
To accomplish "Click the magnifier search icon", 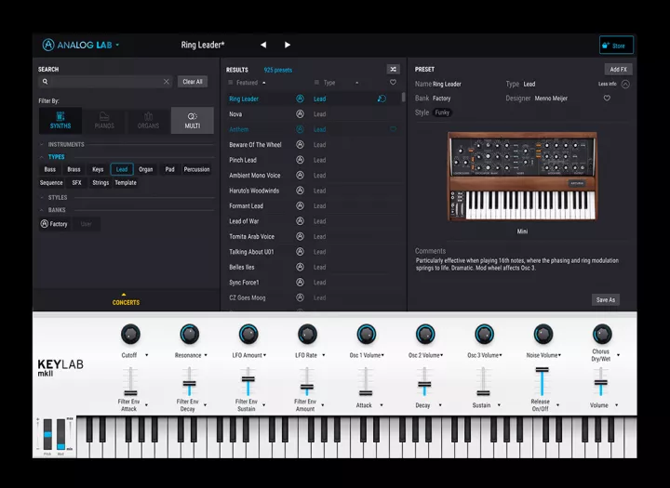I will pyautogui.click(x=45, y=82).
